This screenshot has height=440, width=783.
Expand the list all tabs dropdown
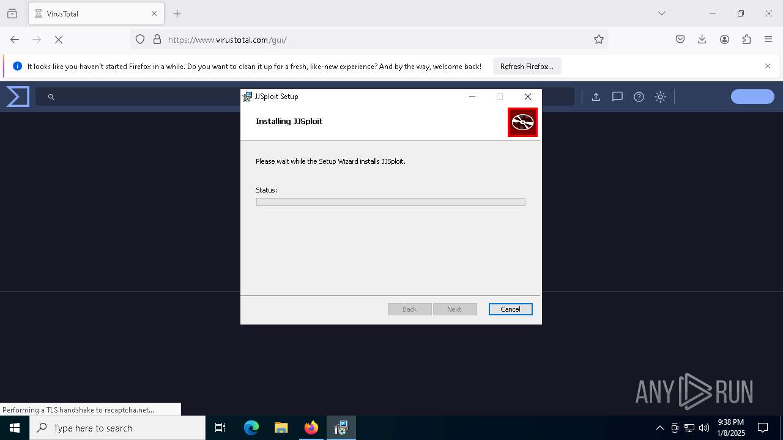662,13
